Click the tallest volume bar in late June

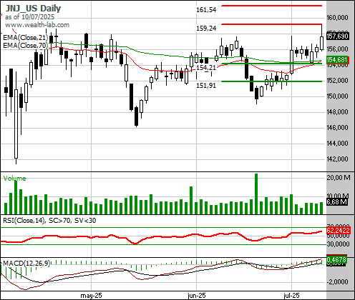[256, 194]
